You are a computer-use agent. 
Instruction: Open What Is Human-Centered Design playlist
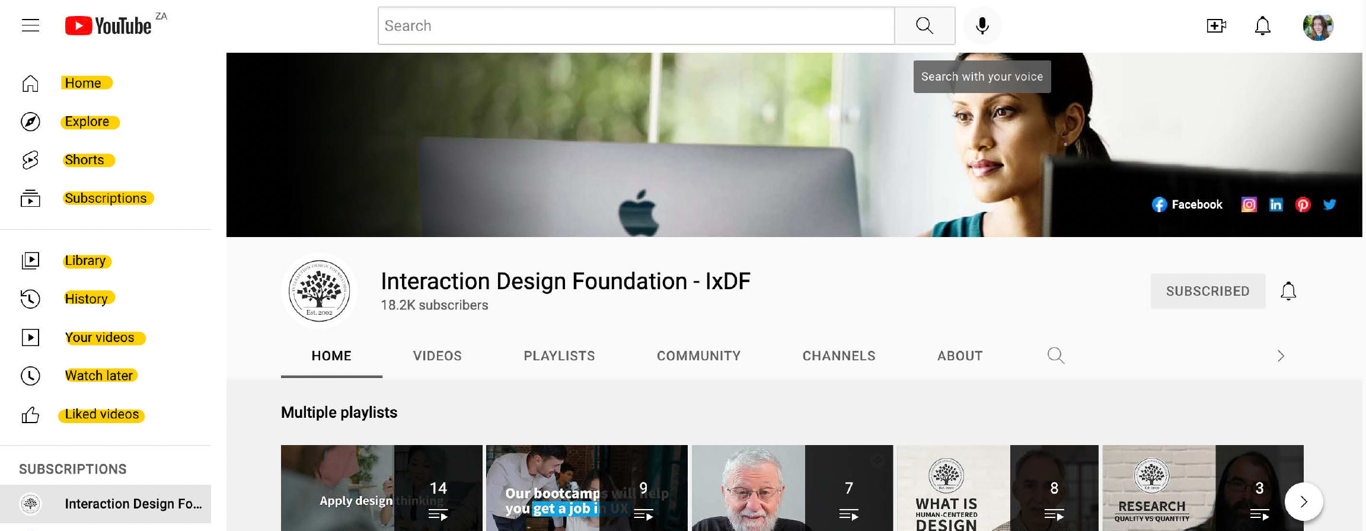click(998, 488)
